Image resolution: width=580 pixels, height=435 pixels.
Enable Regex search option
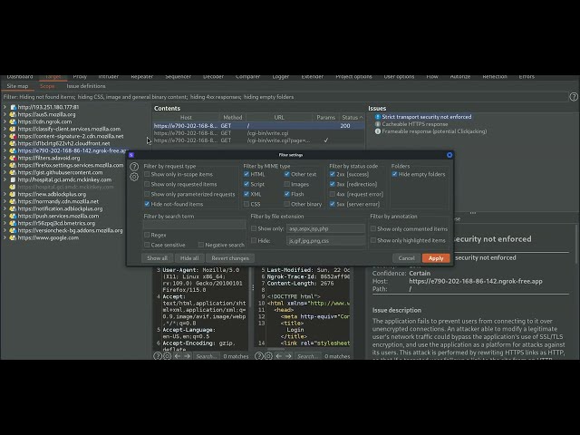tap(147, 235)
